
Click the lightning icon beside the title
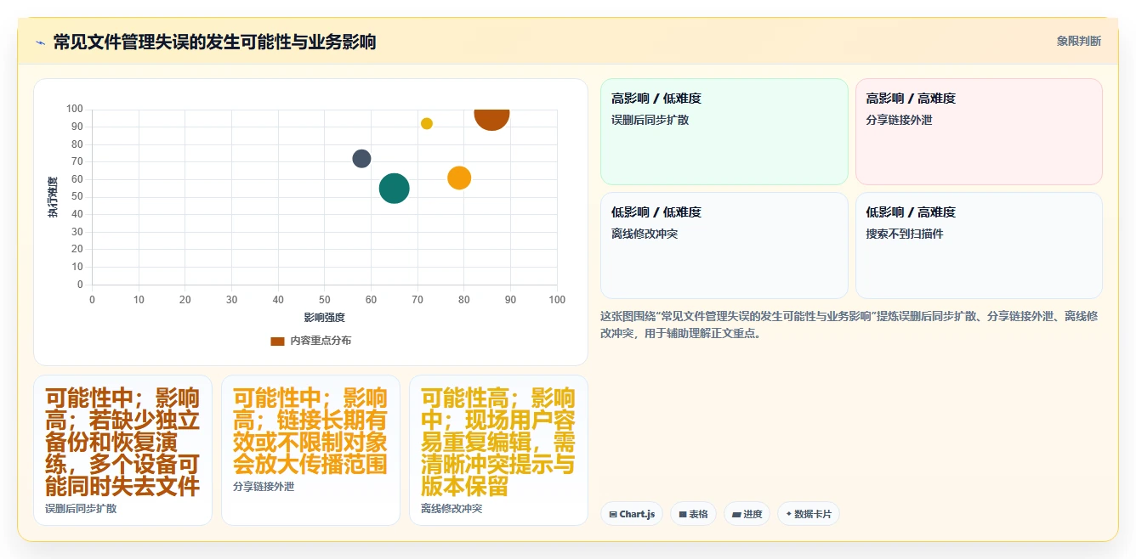click(40, 42)
